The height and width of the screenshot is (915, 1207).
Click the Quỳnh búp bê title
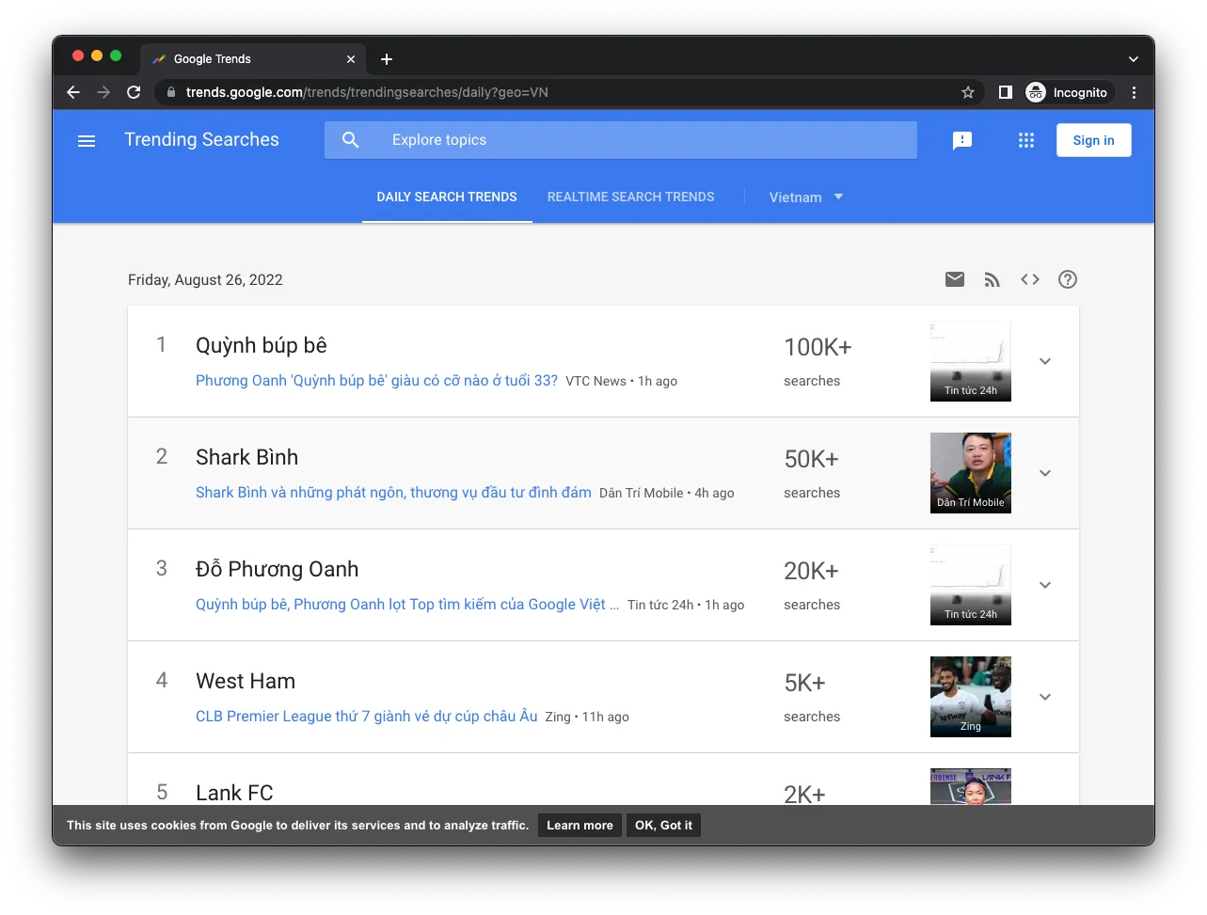pyautogui.click(x=262, y=346)
